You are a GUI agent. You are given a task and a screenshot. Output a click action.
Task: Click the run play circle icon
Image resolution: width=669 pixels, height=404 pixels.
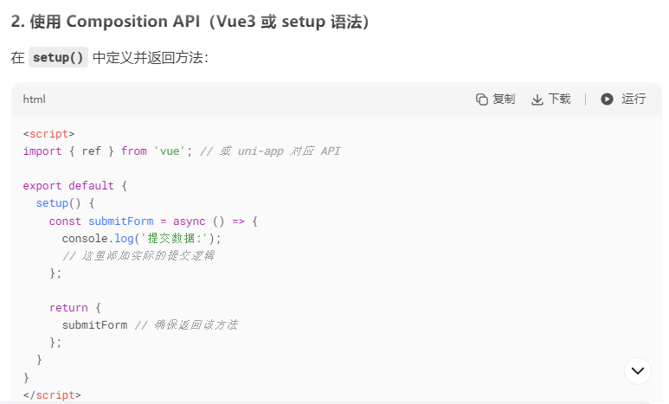click(x=607, y=99)
